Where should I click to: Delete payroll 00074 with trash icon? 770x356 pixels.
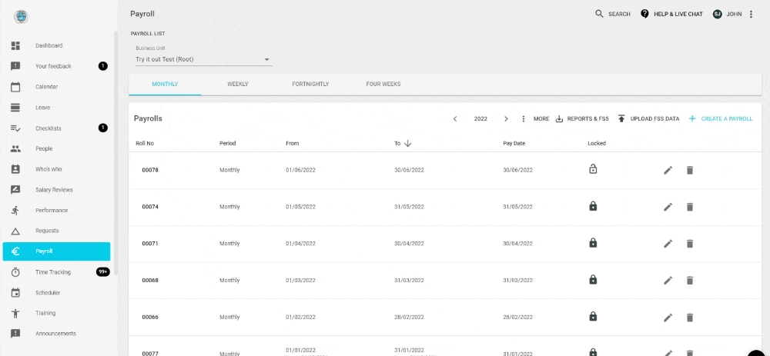coord(690,207)
